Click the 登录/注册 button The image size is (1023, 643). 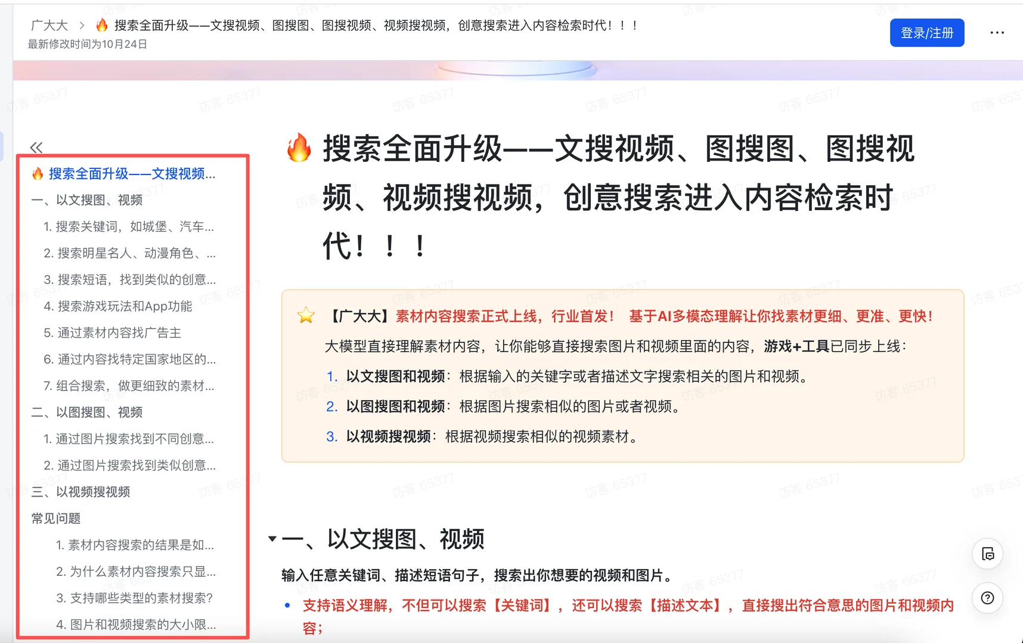926,33
